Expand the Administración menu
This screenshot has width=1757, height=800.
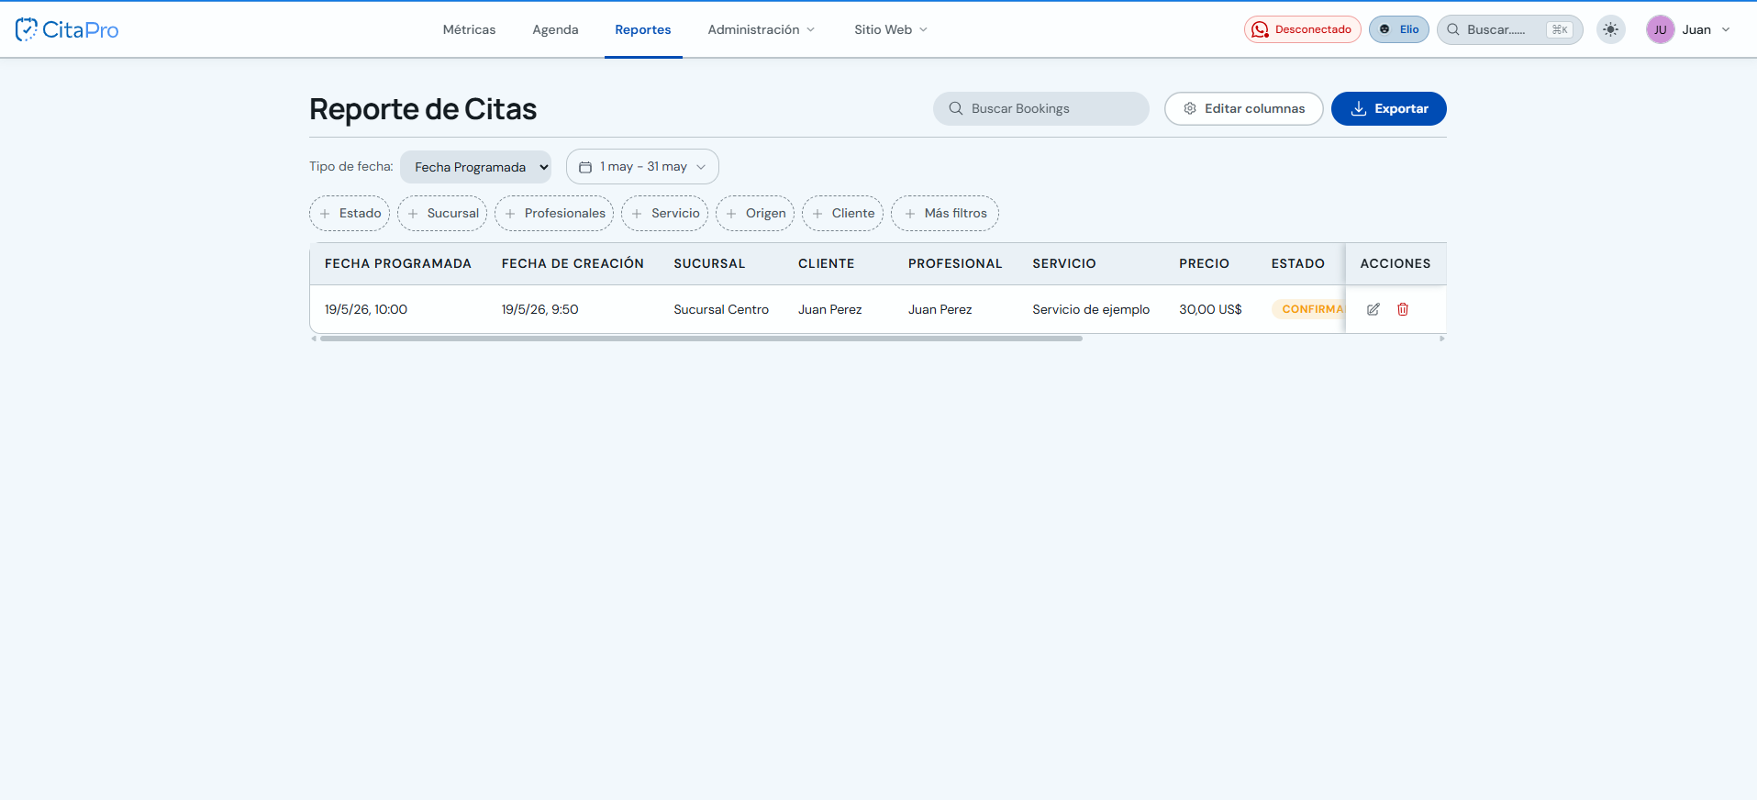pyautogui.click(x=761, y=29)
